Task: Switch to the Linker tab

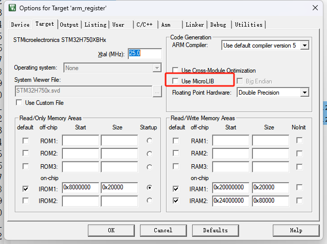Action: click(195, 25)
